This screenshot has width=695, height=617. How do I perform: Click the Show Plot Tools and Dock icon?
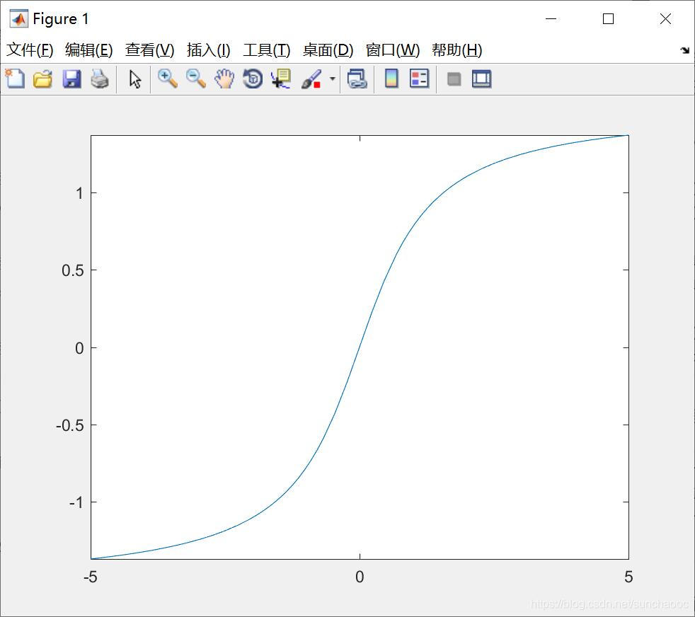pyautogui.click(x=481, y=79)
